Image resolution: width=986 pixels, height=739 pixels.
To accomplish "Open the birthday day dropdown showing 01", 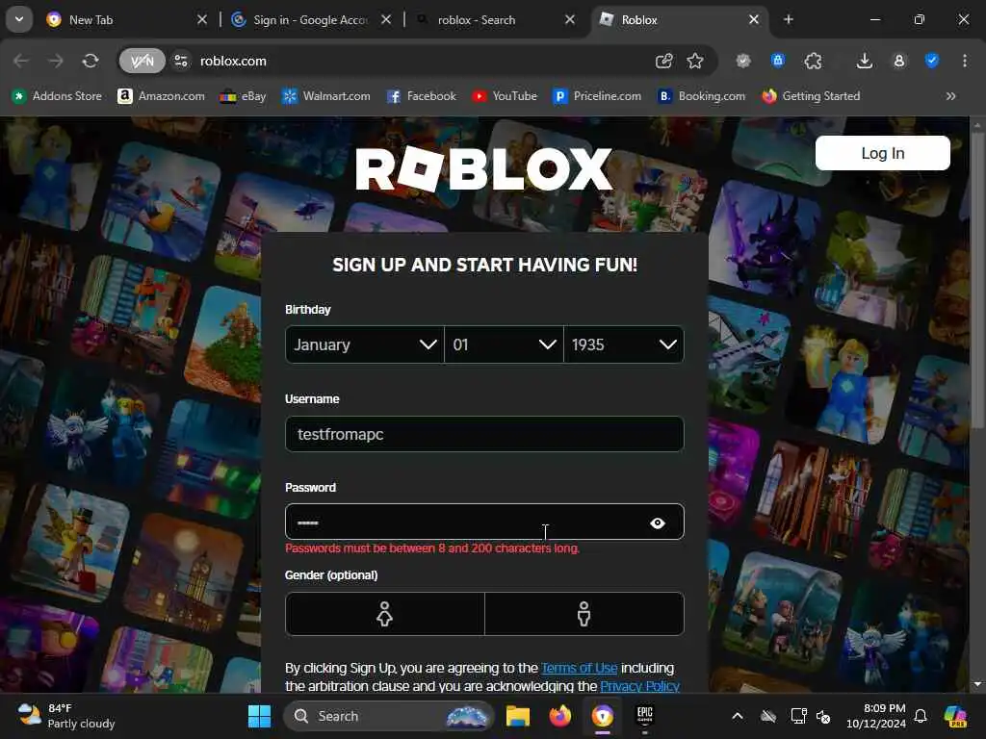I will pos(504,344).
